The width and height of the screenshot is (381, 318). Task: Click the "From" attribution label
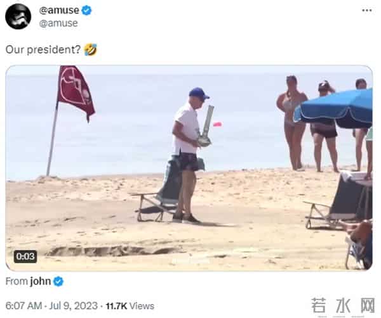point(17,281)
